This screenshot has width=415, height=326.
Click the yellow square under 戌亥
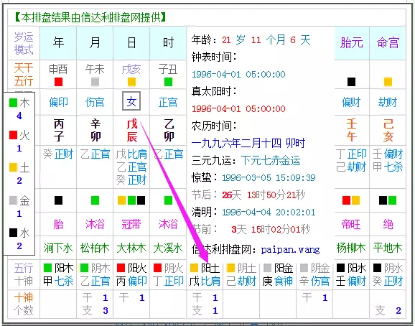tap(131, 82)
